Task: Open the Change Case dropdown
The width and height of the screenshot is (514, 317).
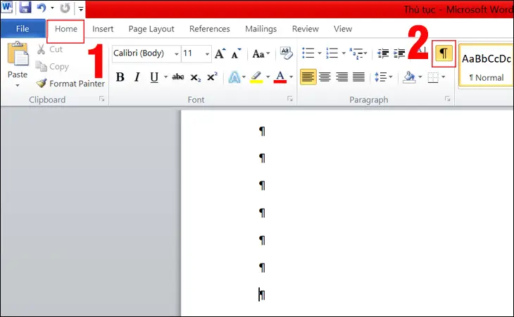Action: pyautogui.click(x=261, y=53)
